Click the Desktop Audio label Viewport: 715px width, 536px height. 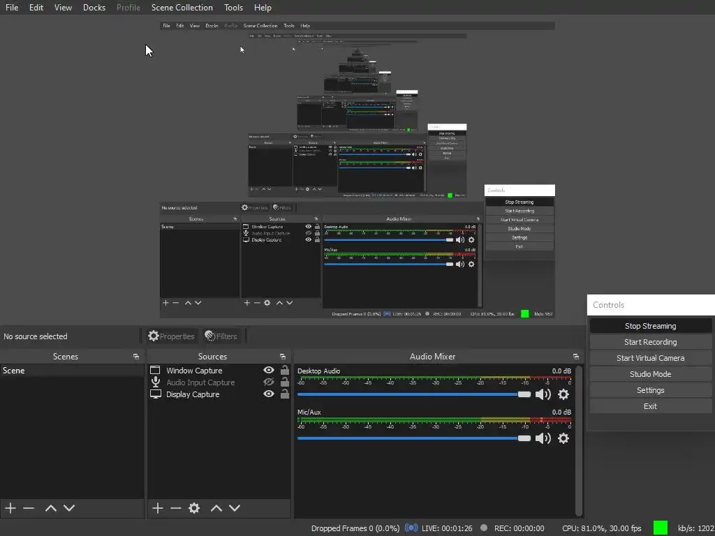[x=318, y=371]
